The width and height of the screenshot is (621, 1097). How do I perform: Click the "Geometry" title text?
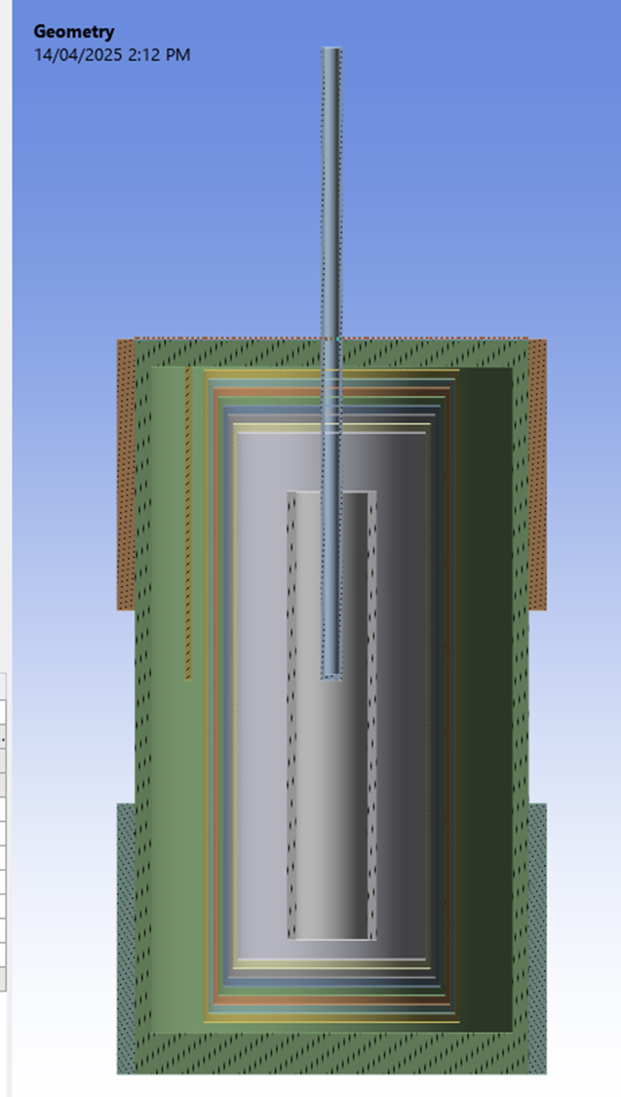pos(74,31)
